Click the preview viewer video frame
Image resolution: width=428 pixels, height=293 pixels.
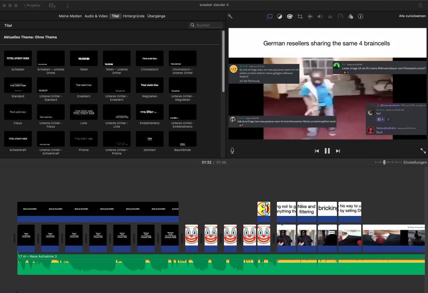click(x=327, y=84)
